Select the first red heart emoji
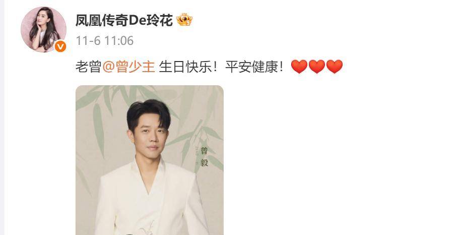This screenshot has width=465, height=235. [299, 67]
